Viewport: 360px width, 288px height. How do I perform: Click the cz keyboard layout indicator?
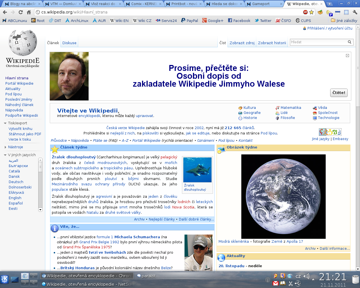tap(298, 276)
